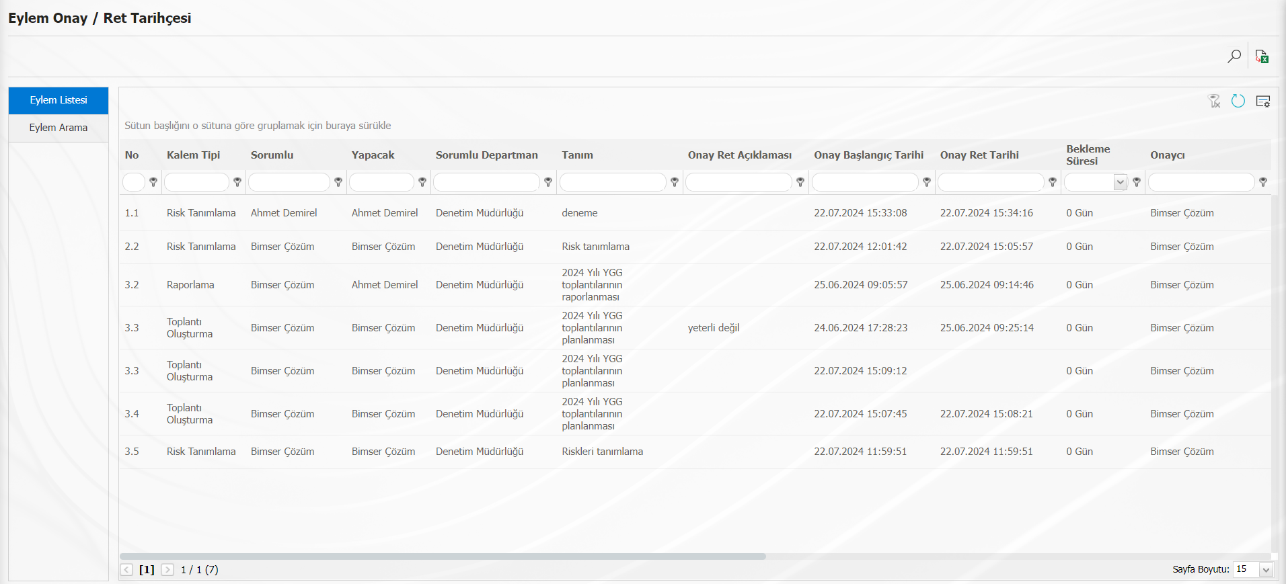The image size is (1286, 584).
Task: Click No filter input field
Action: [134, 182]
